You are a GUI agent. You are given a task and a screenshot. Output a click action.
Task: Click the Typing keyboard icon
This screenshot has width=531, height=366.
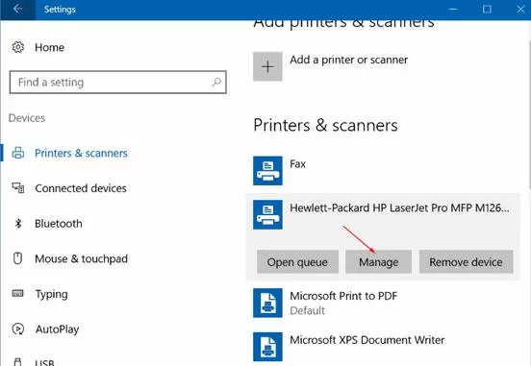coord(18,293)
